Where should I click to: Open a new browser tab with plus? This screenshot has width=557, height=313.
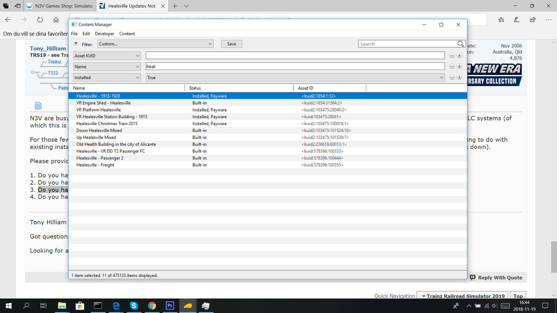click(x=174, y=6)
